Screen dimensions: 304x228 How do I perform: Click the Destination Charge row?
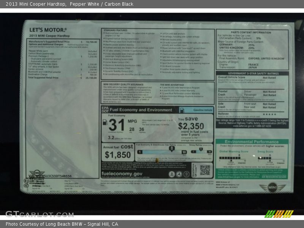[x=63, y=74]
